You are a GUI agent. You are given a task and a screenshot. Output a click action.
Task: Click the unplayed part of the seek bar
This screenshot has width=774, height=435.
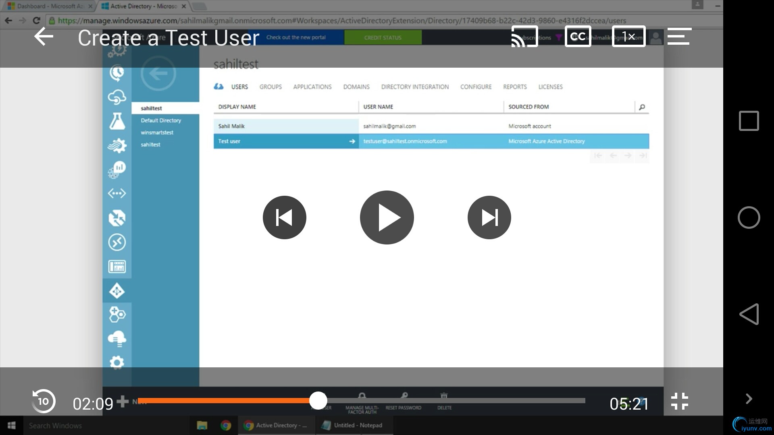456,401
